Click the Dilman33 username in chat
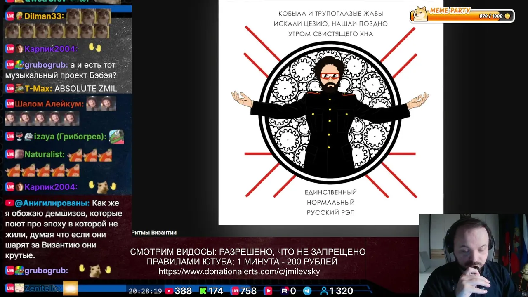 tap(44, 16)
